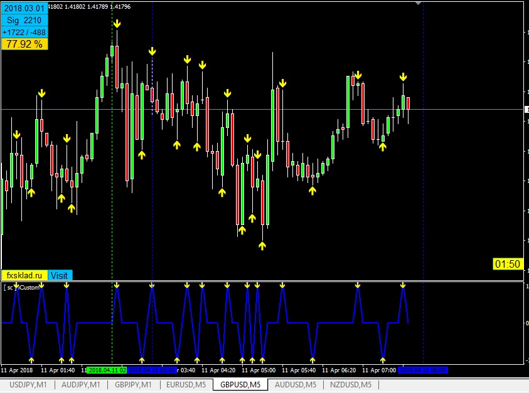The width and height of the screenshot is (529, 393).
Task: Select the +1722 / -488 statistics label
Action: pos(24,33)
